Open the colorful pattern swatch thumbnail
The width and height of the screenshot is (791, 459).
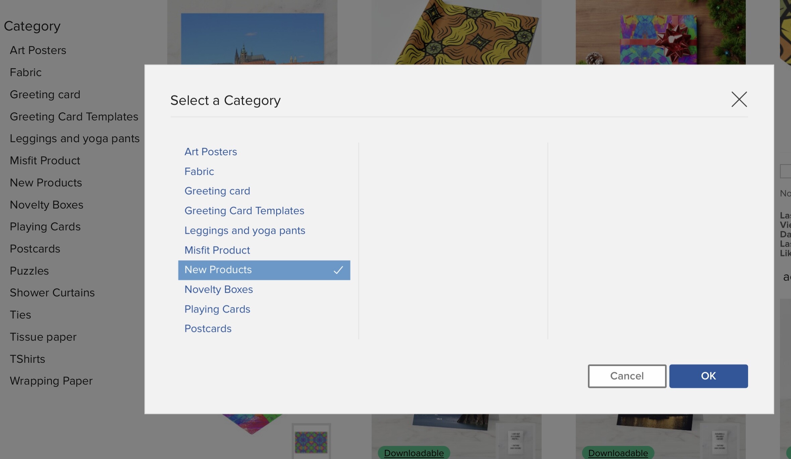[311, 442]
